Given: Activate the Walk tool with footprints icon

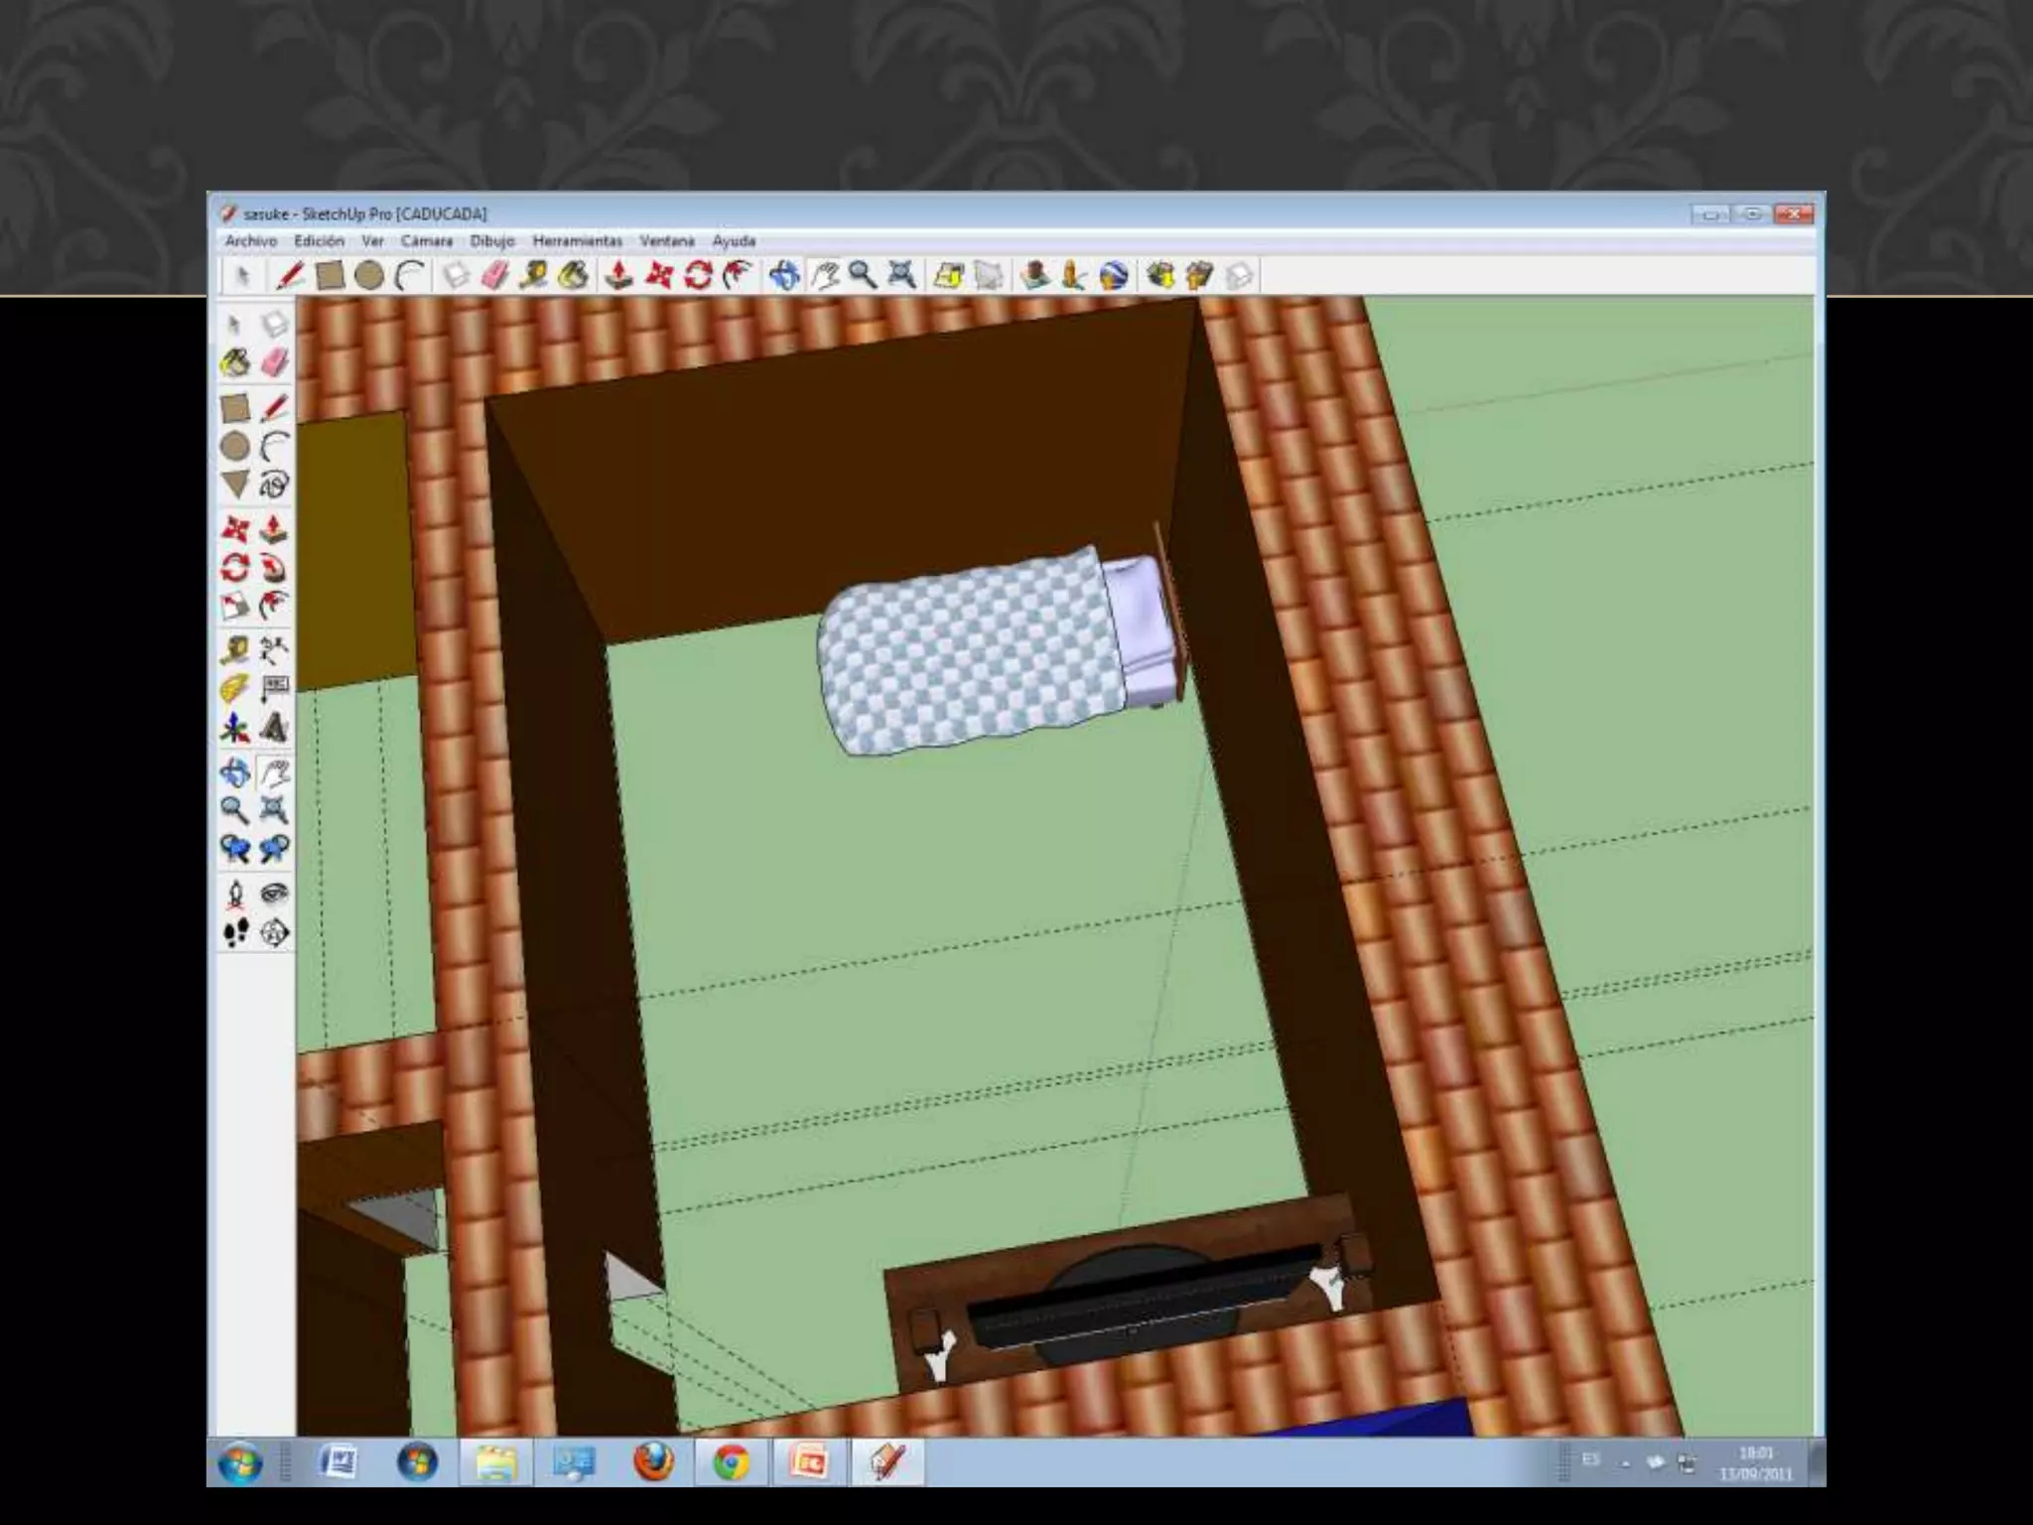Looking at the screenshot, I should click(x=235, y=933).
